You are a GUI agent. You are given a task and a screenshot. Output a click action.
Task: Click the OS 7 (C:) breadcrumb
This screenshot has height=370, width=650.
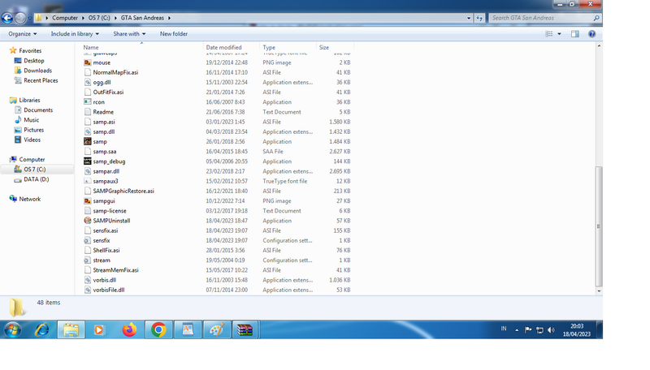(x=99, y=18)
